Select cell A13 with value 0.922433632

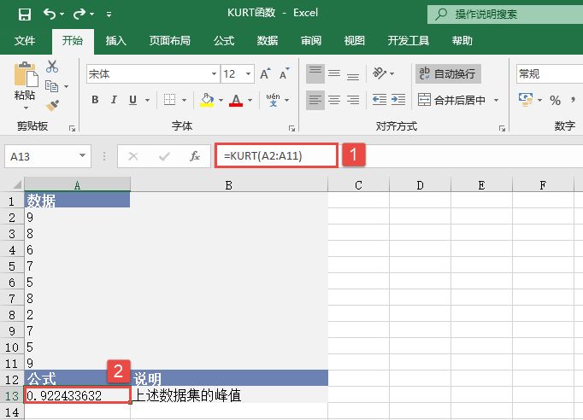[77, 395]
